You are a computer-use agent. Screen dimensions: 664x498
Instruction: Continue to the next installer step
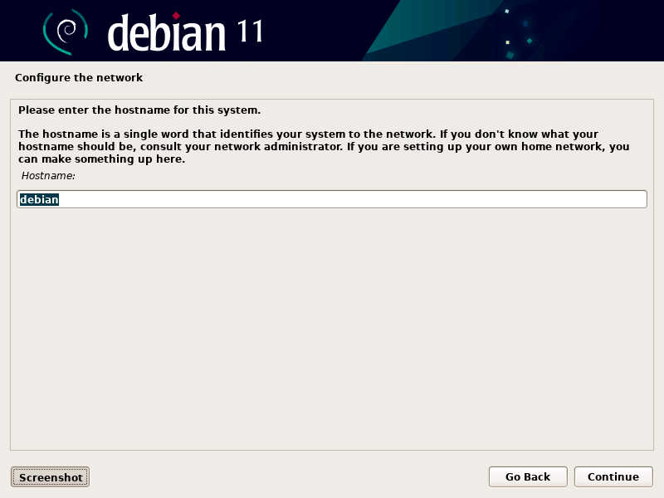coord(613,476)
